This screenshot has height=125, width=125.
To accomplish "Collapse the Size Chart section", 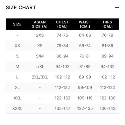I will [117, 7].
